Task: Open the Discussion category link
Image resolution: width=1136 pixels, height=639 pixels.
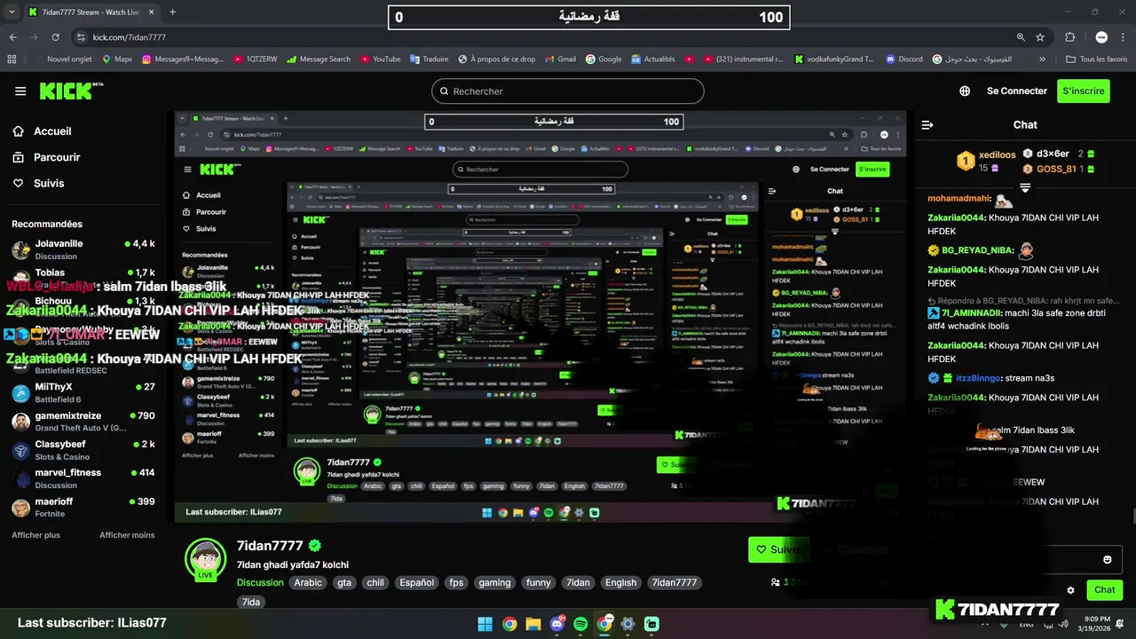Action: click(260, 583)
